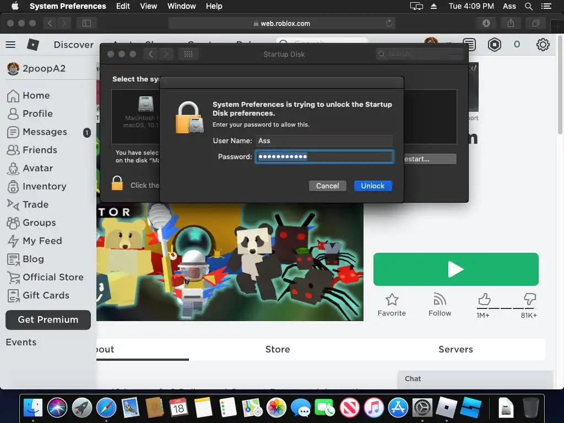Click the green Play button
The height and width of the screenshot is (423, 564).
pos(455,269)
